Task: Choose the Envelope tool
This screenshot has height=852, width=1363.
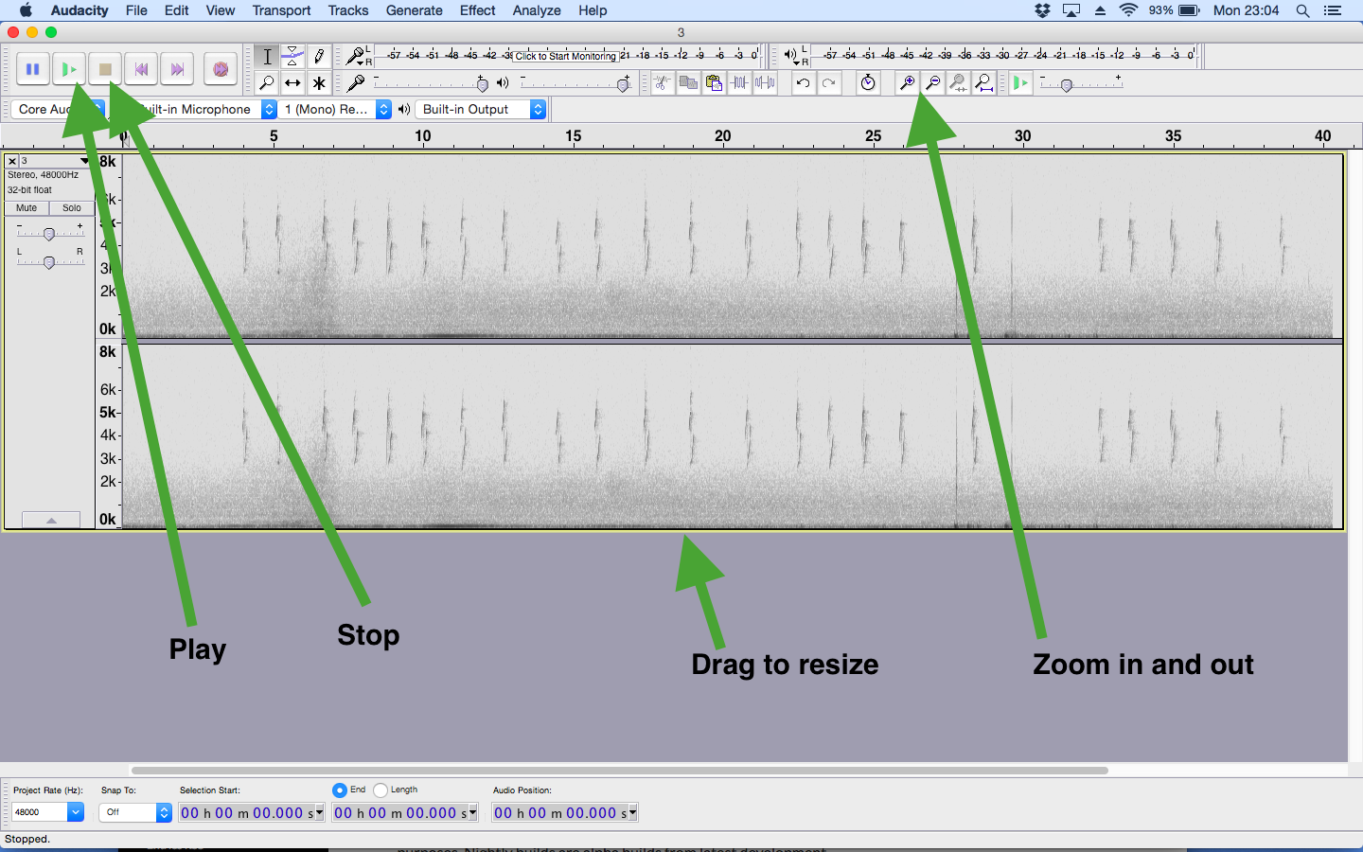Action: click(293, 56)
